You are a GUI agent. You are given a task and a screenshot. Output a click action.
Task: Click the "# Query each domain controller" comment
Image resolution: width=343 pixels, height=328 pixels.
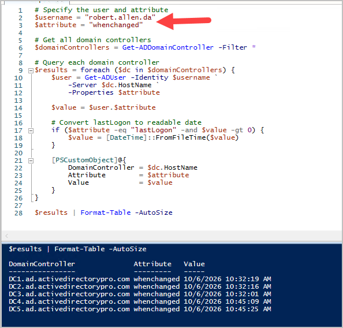pos(97,62)
